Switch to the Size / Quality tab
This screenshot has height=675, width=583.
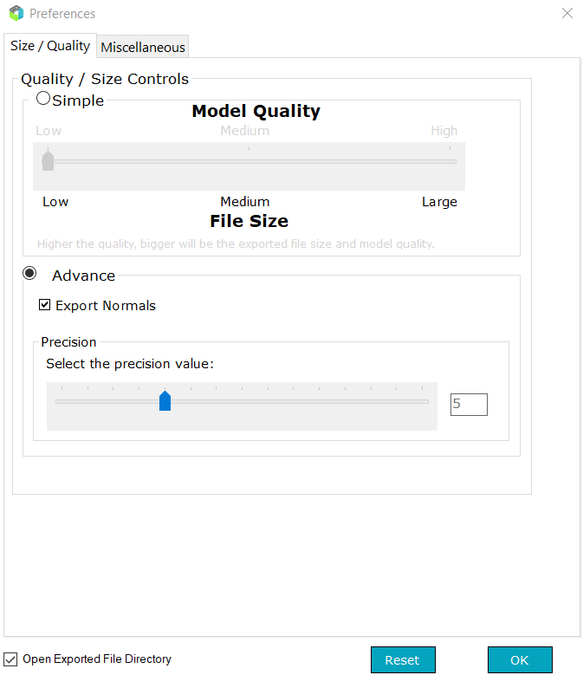pos(50,46)
